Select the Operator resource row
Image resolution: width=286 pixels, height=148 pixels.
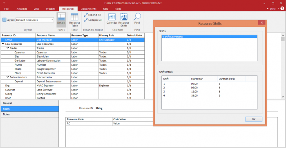[x=73, y=52]
